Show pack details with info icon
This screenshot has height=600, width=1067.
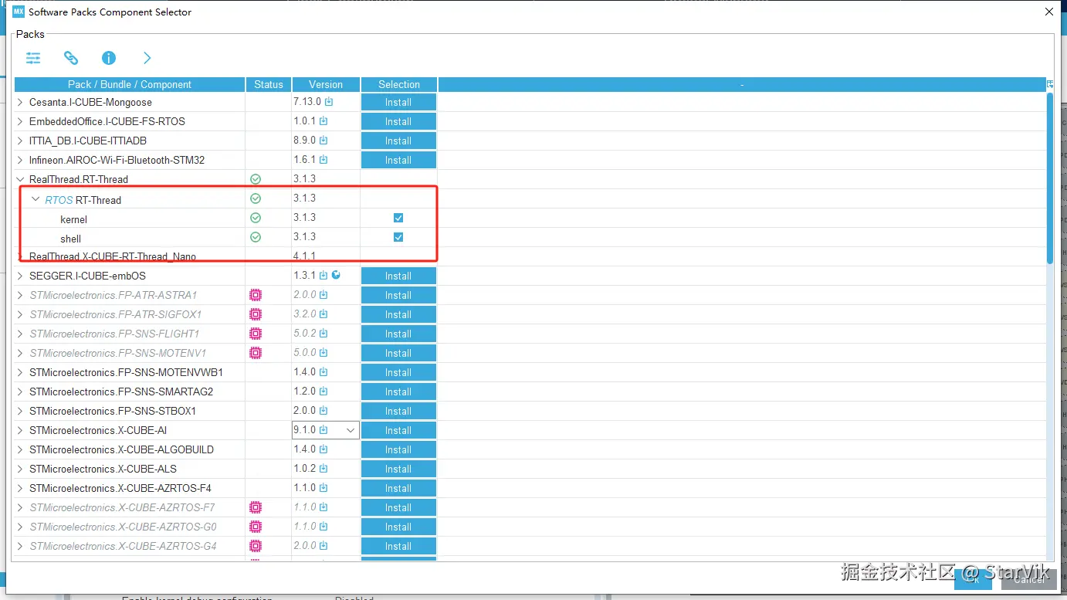[x=109, y=58]
